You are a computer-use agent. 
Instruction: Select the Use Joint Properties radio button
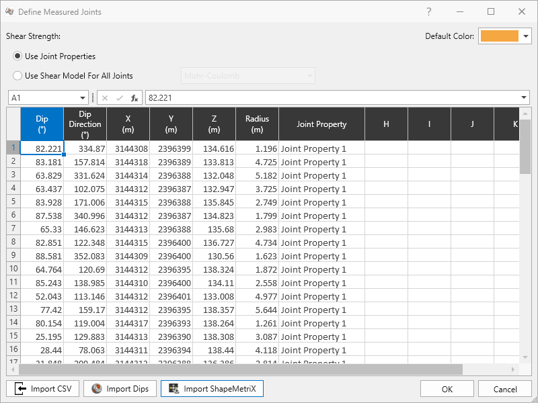(x=17, y=56)
